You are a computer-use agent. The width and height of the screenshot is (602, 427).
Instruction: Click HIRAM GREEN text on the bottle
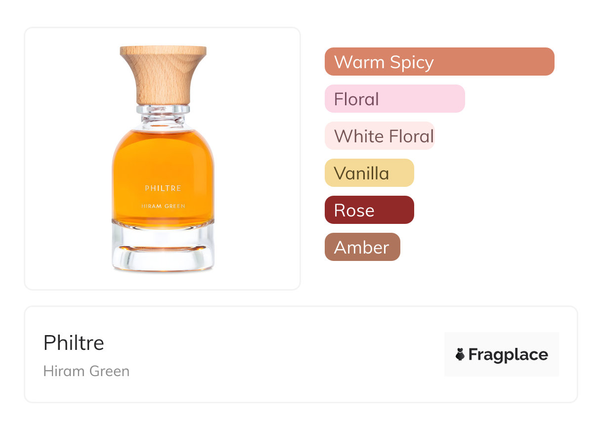[163, 206]
